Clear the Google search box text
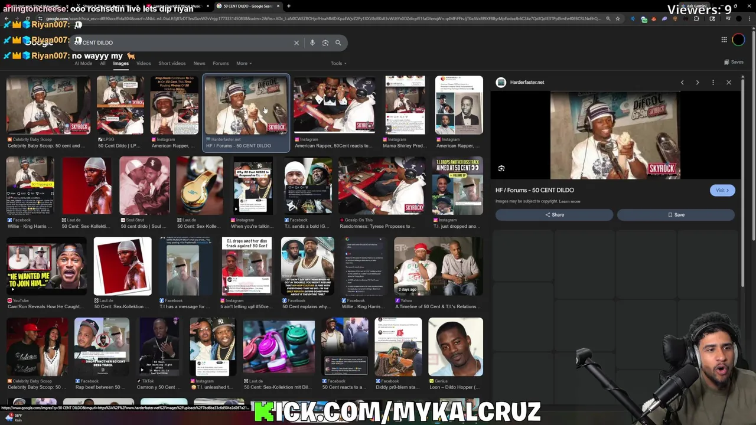The height and width of the screenshot is (425, 756). click(x=296, y=42)
